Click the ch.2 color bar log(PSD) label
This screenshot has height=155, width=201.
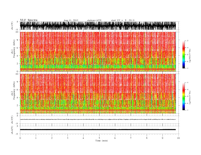pyautogui.click(x=190, y=97)
